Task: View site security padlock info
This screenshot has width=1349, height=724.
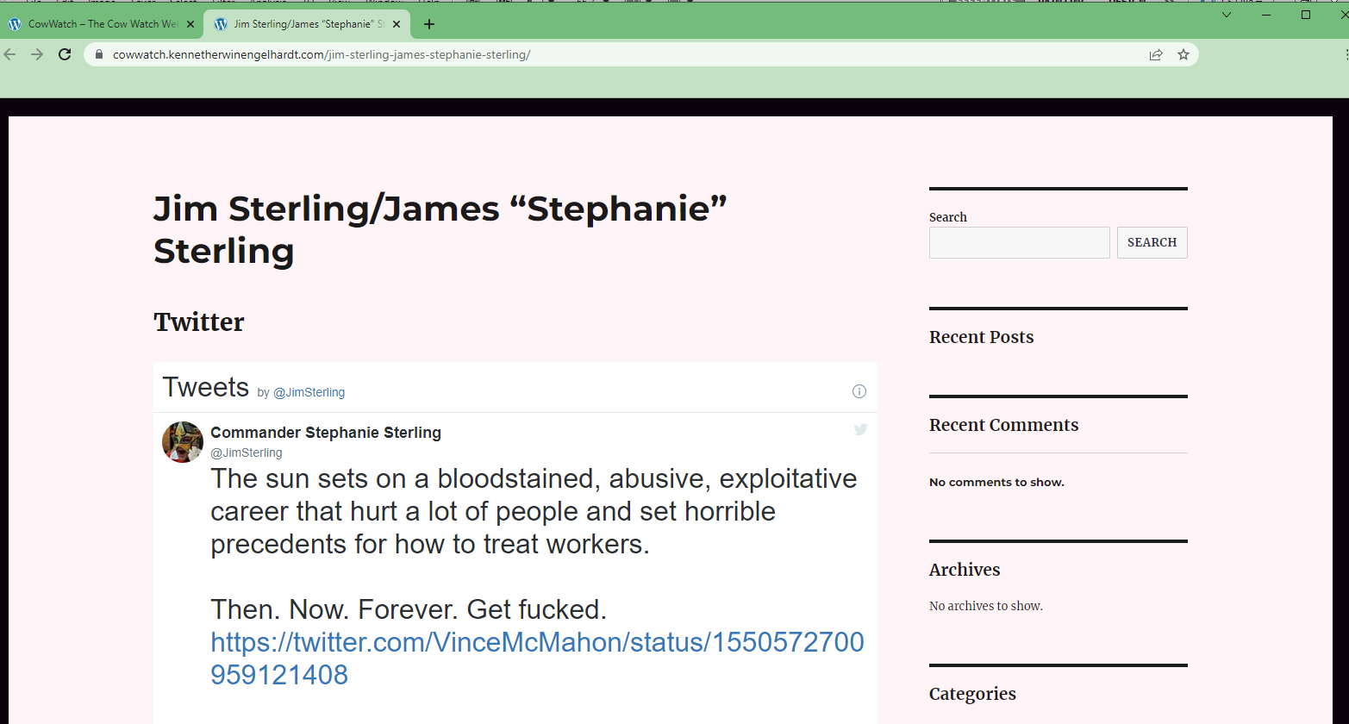Action: pos(98,54)
